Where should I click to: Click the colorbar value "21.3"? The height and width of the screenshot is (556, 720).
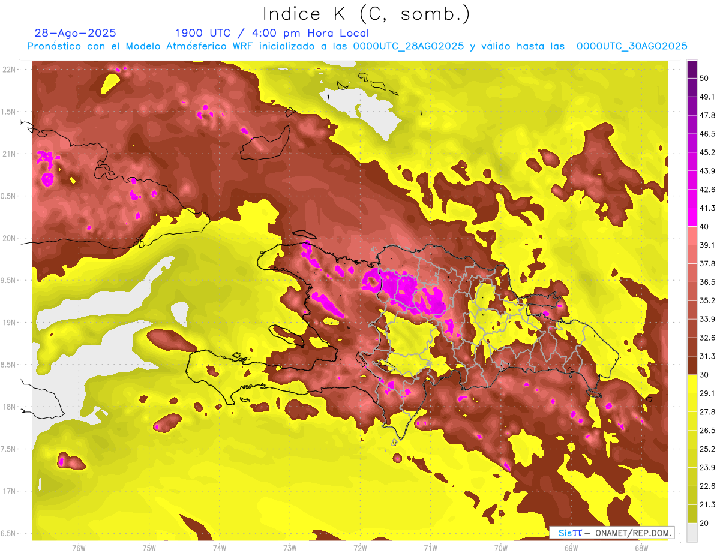pos(707,504)
